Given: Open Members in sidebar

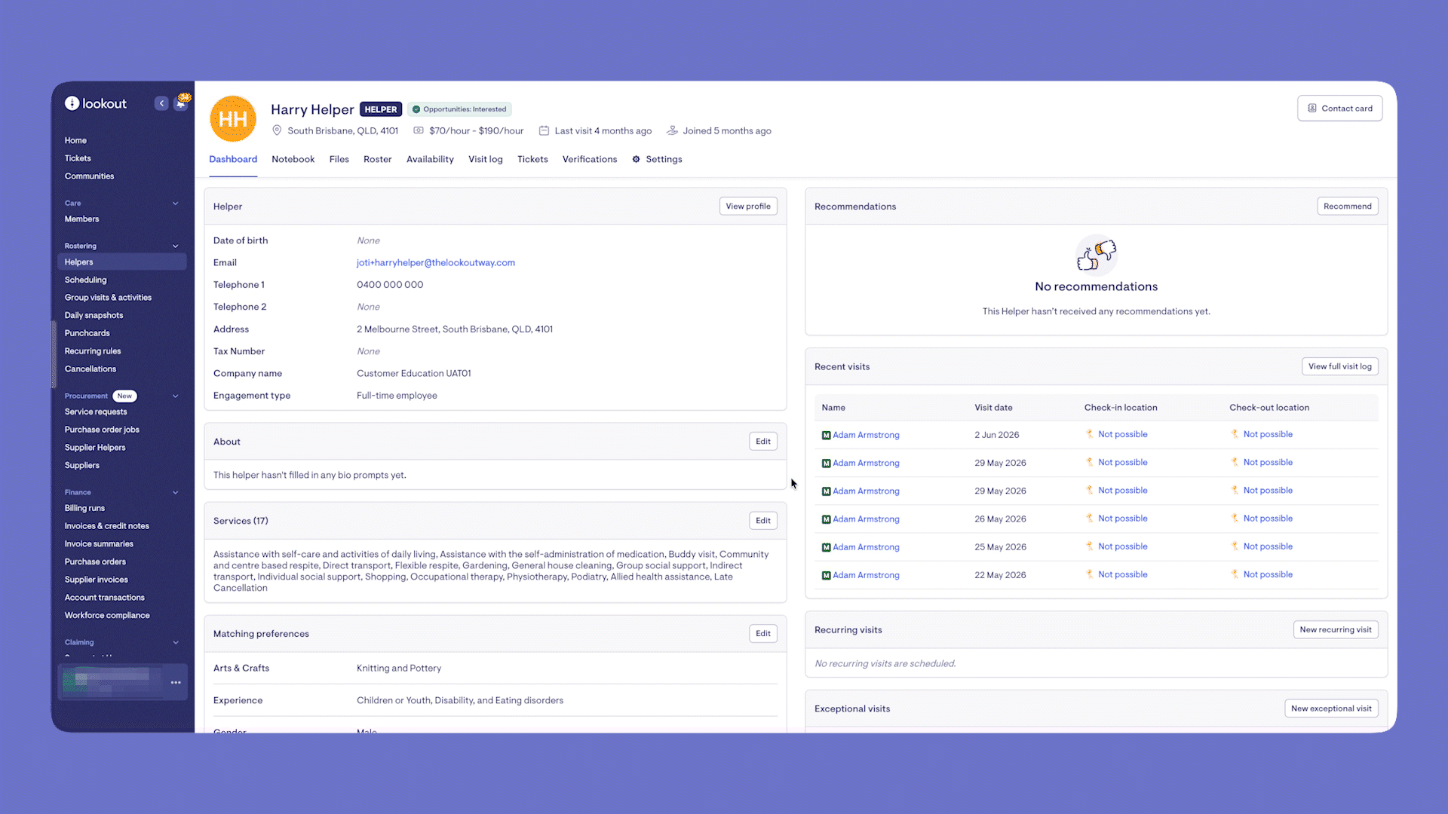Looking at the screenshot, I should (x=81, y=219).
